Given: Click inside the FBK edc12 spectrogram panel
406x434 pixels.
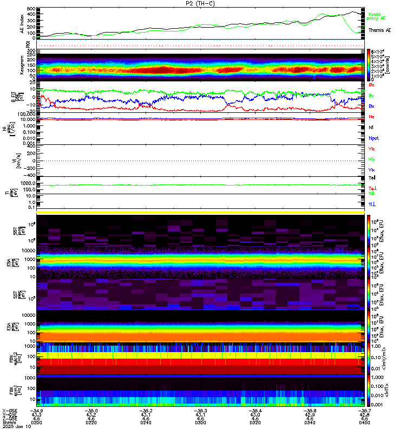Looking at the screenshot, I should [x=200, y=359].
